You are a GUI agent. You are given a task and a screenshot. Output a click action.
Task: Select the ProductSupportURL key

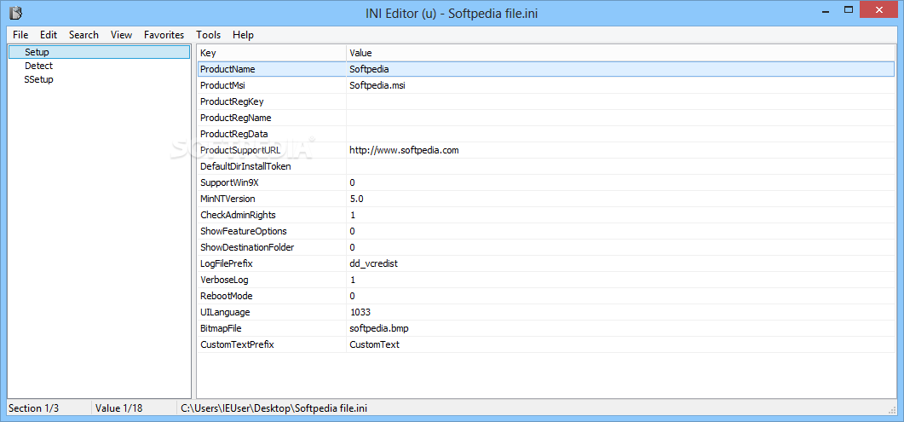pos(242,150)
